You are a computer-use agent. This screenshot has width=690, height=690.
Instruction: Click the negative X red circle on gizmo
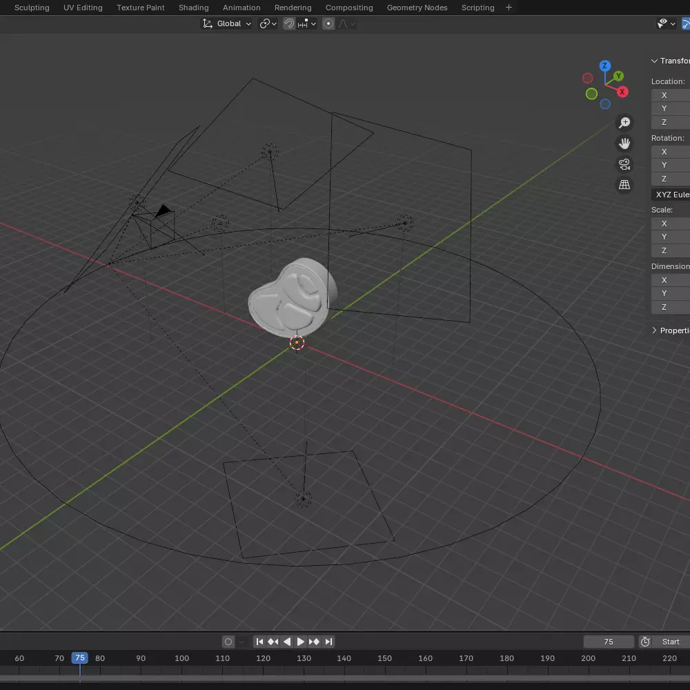587,79
